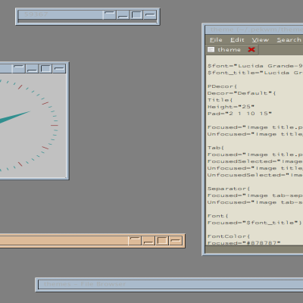Screen dimensions: 303x303
Task: Click the UnfocusedSelected= line in editor
Action: coord(255,175)
